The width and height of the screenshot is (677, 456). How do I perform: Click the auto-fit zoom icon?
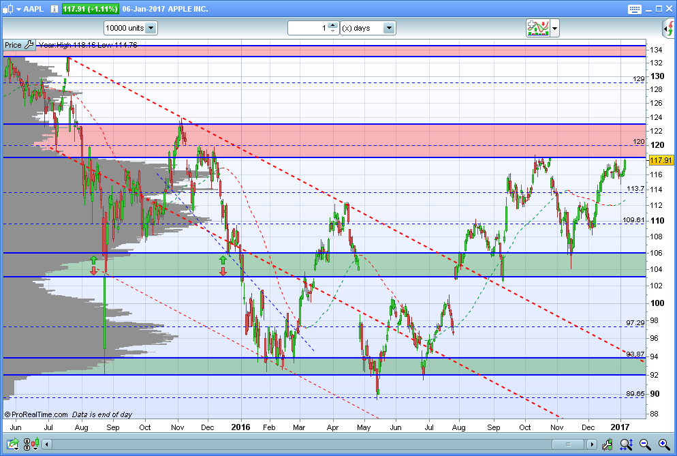pos(627,444)
